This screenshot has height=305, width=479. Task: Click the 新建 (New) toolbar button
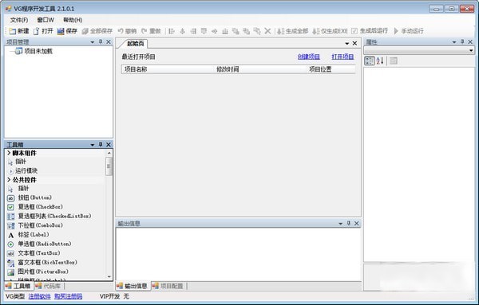point(19,31)
